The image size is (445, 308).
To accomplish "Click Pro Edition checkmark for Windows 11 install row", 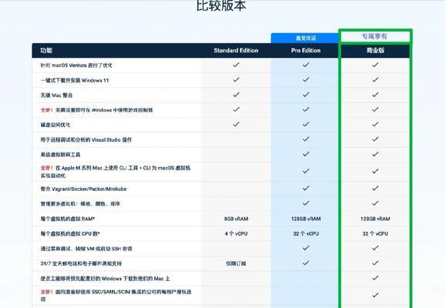I will coord(305,79).
